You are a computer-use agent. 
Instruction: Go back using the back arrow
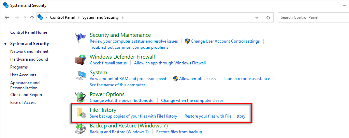click(x=7, y=17)
